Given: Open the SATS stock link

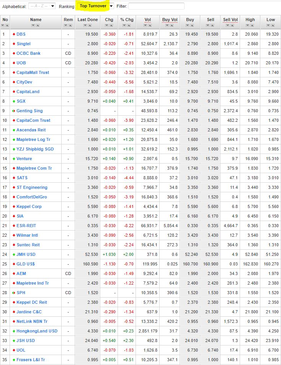Looking at the screenshot, I should [22, 178].
